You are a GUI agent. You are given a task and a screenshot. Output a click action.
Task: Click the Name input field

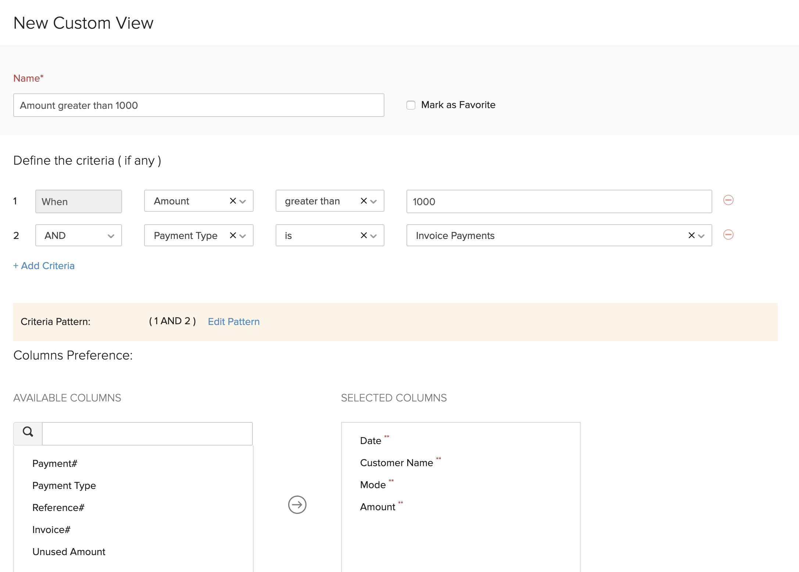click(x=198, y=105)
